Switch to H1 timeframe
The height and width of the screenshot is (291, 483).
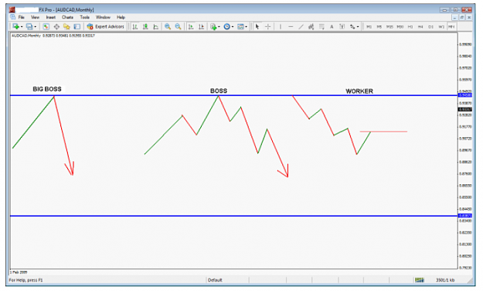pyautogui.click(x=410, y=27)
